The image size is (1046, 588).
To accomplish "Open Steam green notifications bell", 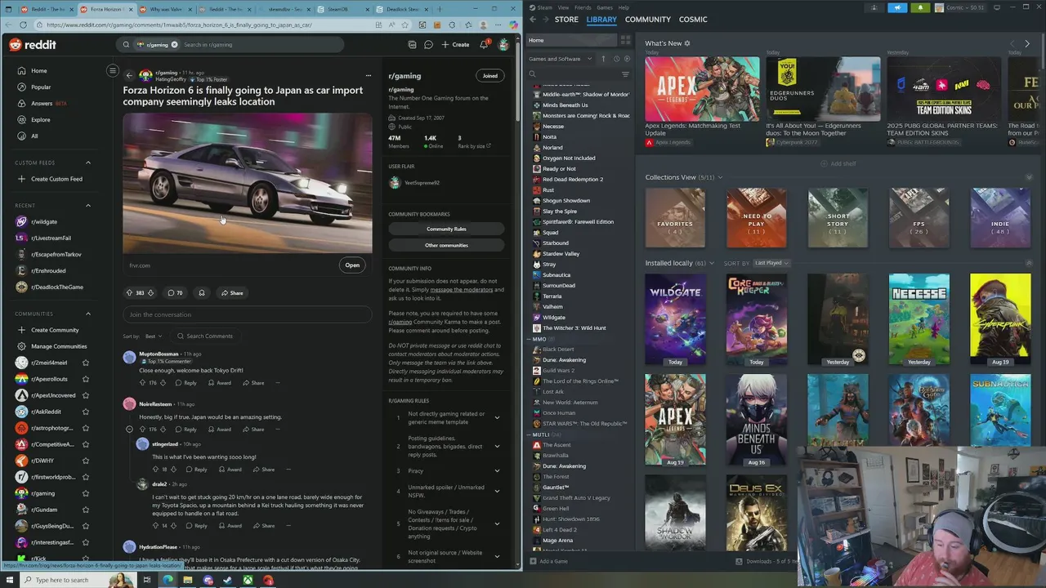I will (920, 7).
